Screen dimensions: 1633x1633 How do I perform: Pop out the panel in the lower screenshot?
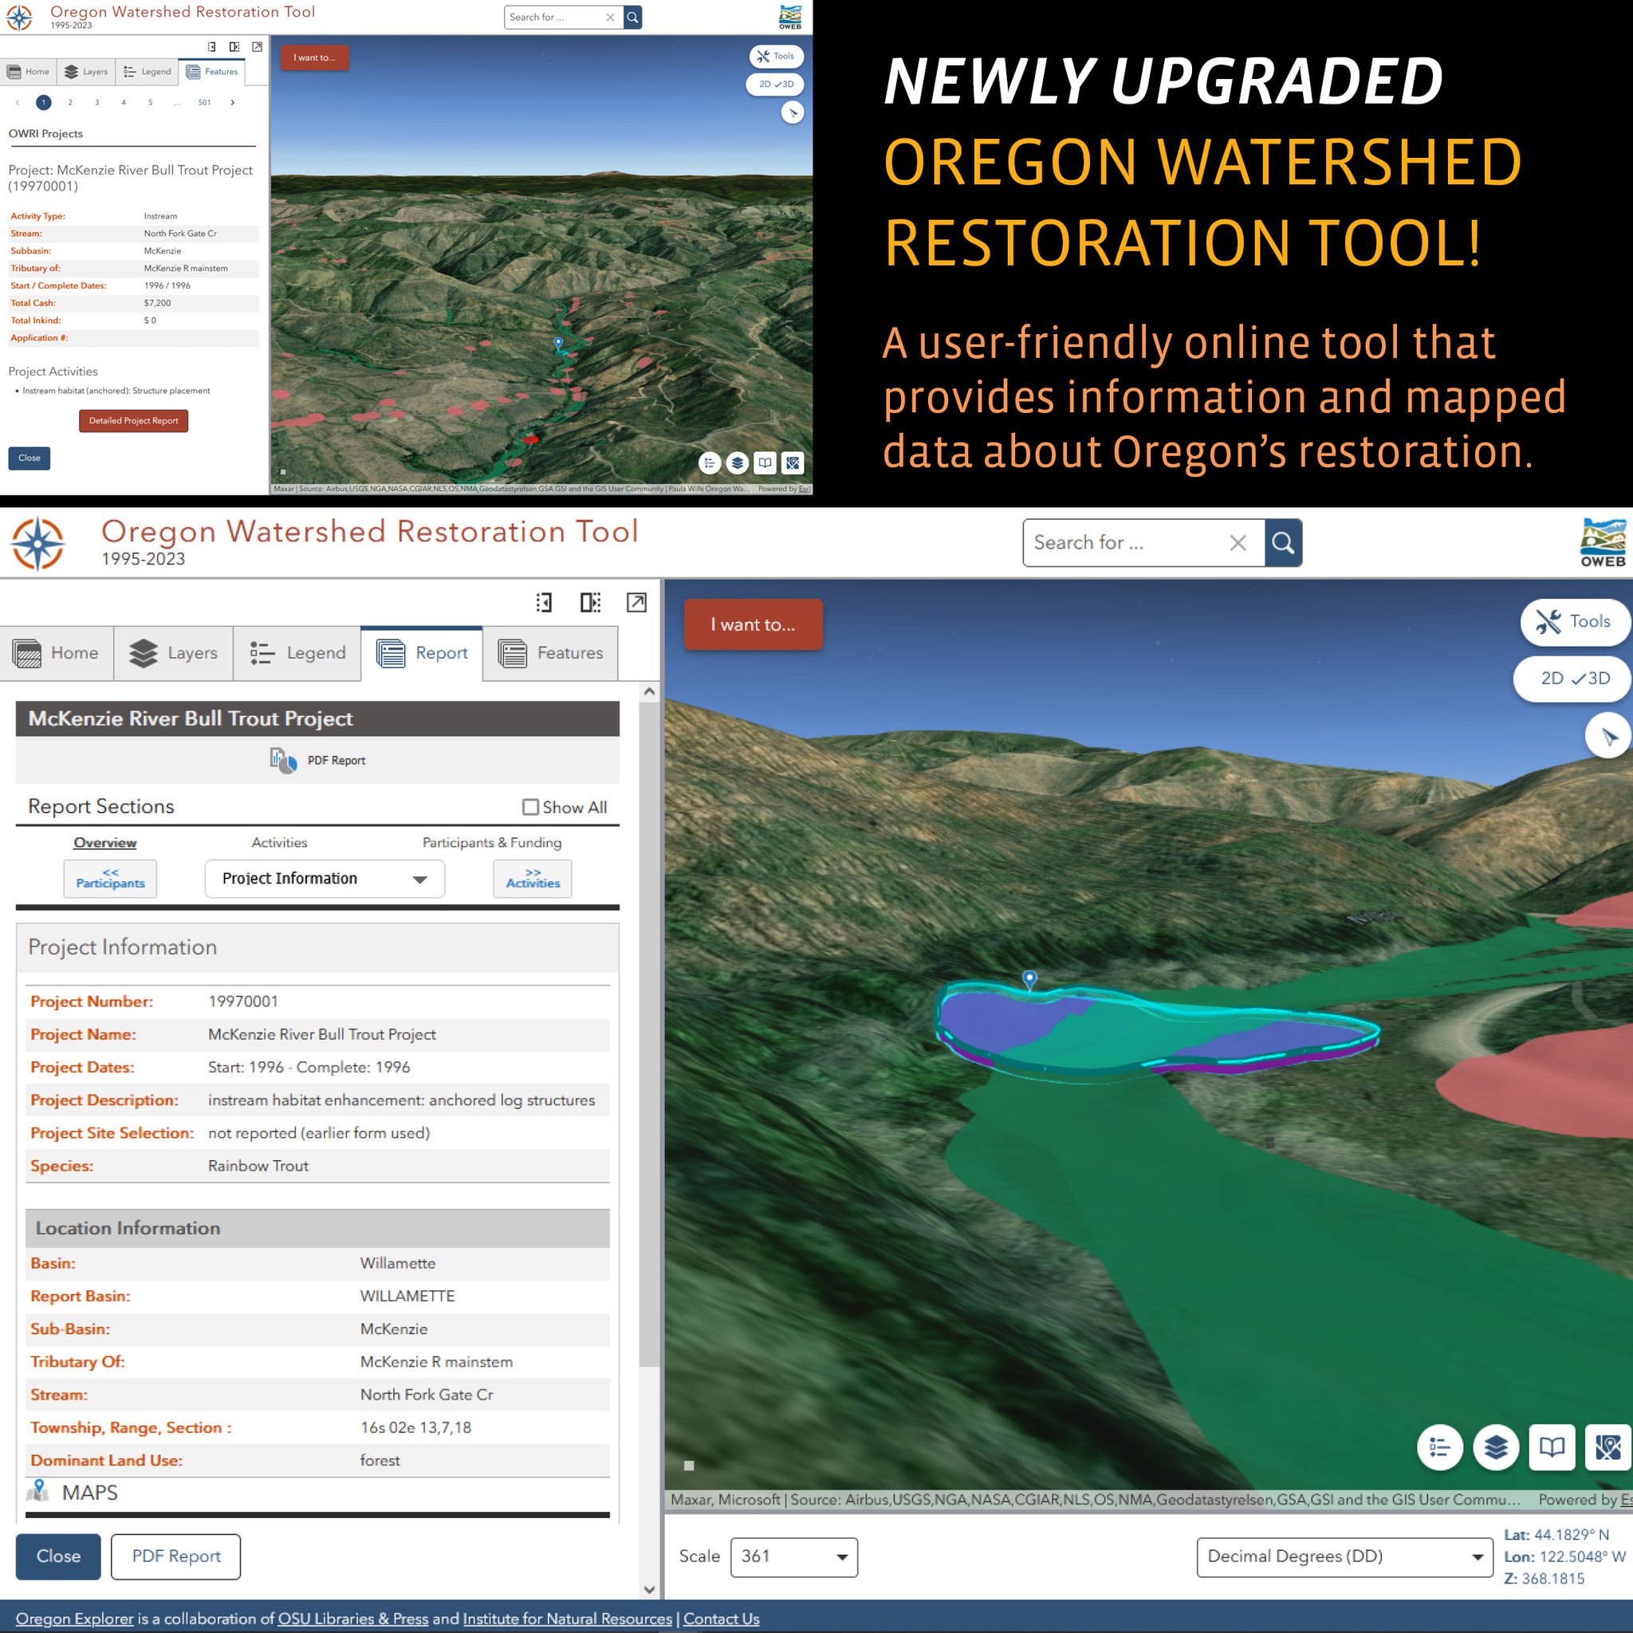(x=636, y=602)
